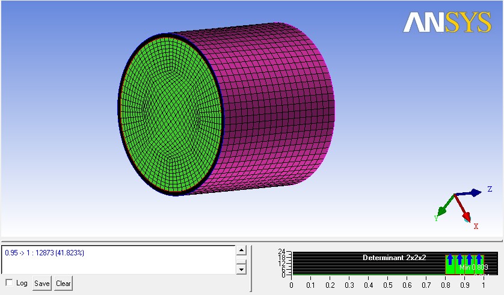Click the message window scroll up arrow
The width and height of the screenshot is (504, 295).
241,251
